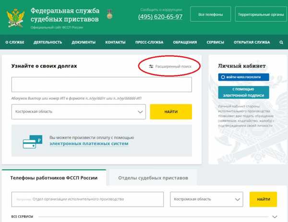288x222 pixels.
Task: Switch to 'Отделы судебных приставов' tab
Action: pyautogui.click(x=153, y=178)
